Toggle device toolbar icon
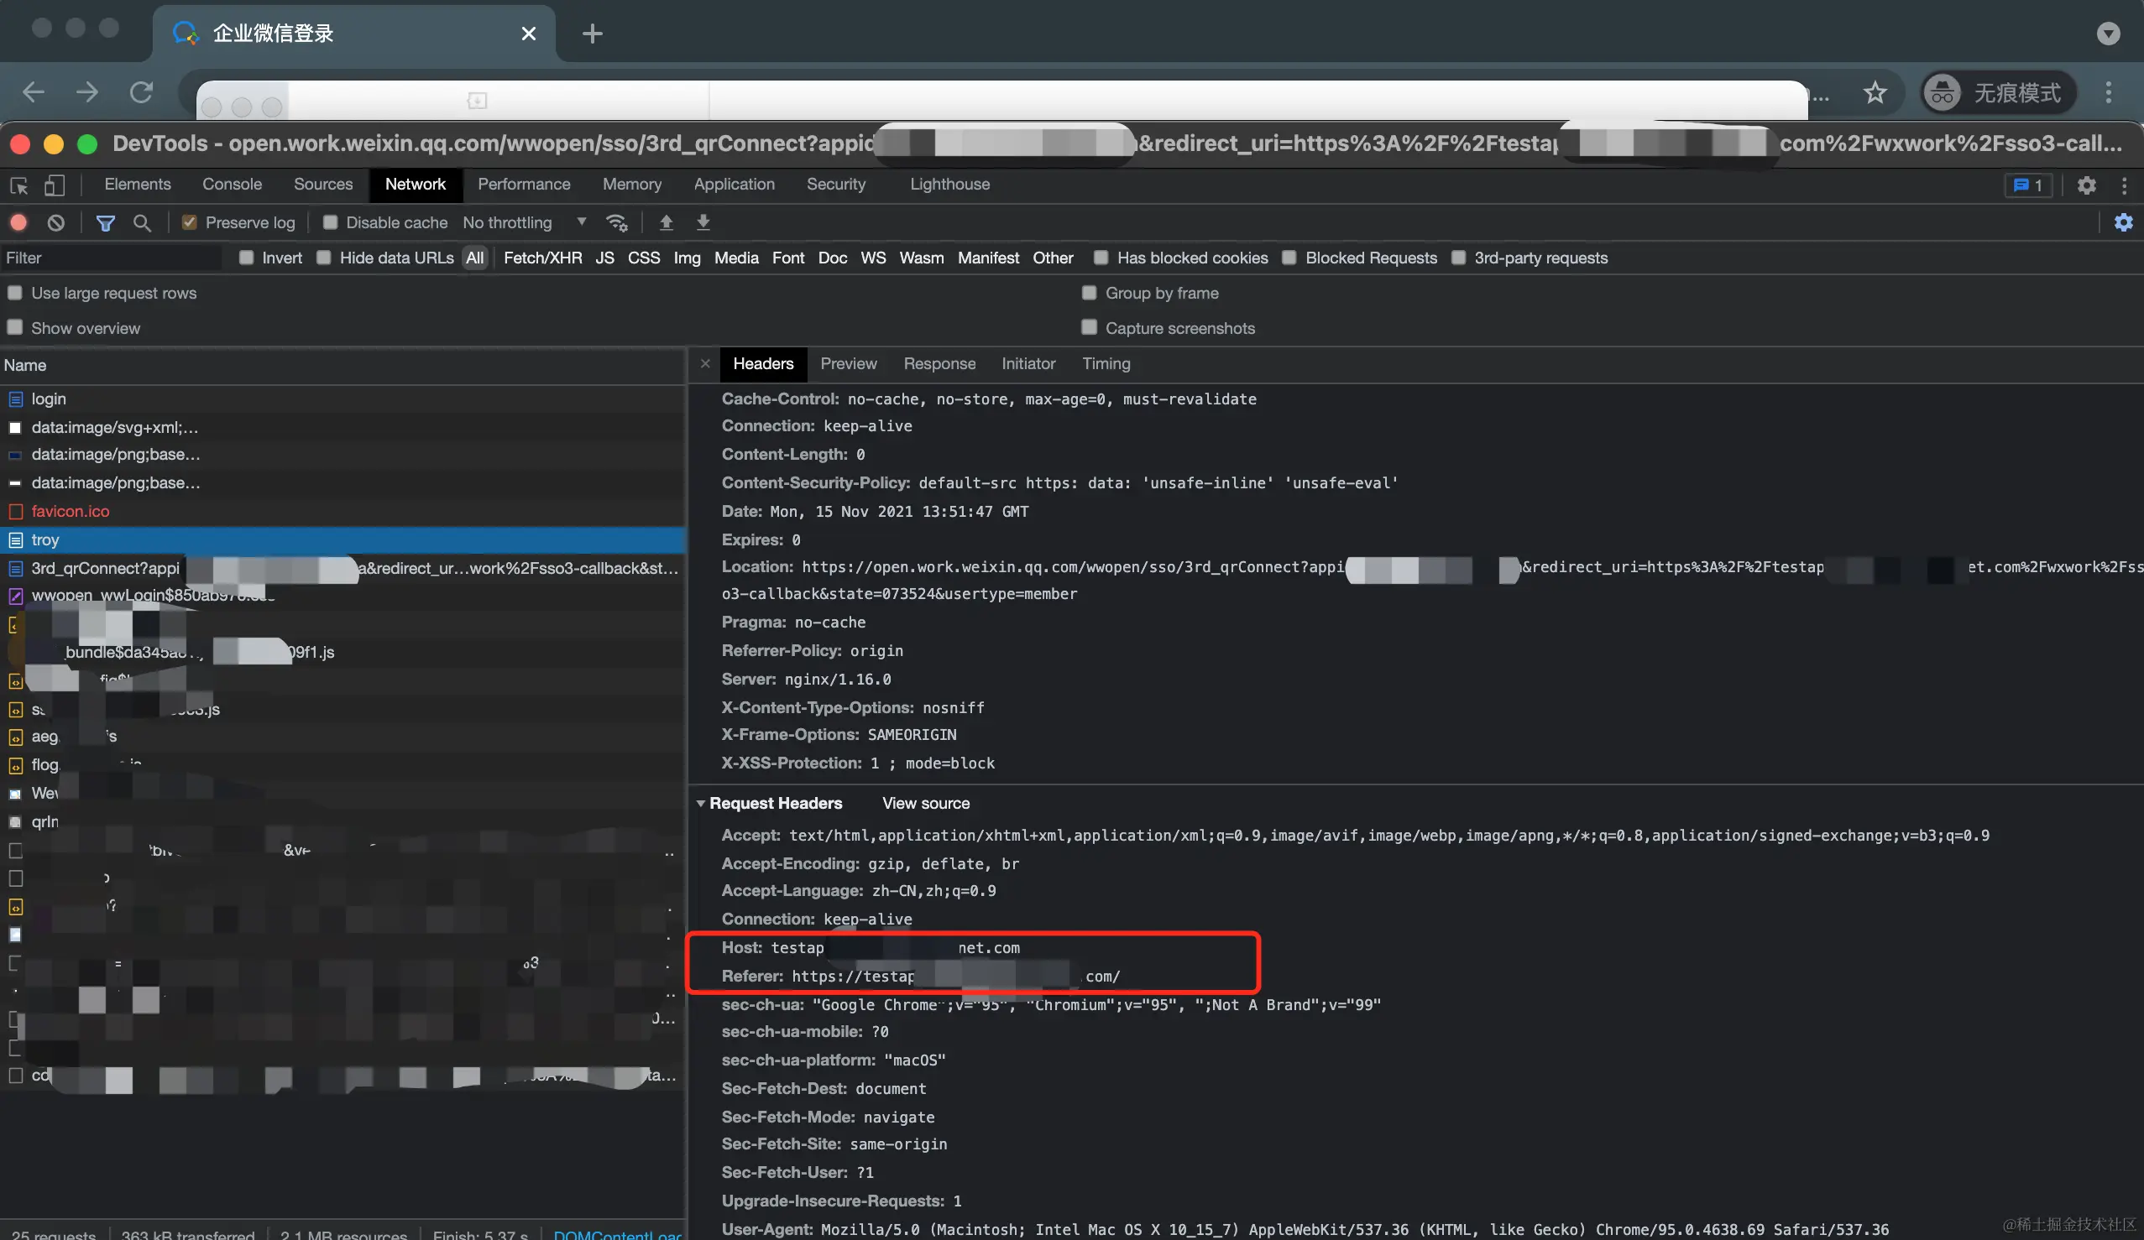This screenshot has height=1240, width=2144. (55, 185)
